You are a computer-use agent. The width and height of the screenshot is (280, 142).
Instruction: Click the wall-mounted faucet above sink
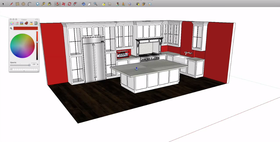tap(188, 53)
